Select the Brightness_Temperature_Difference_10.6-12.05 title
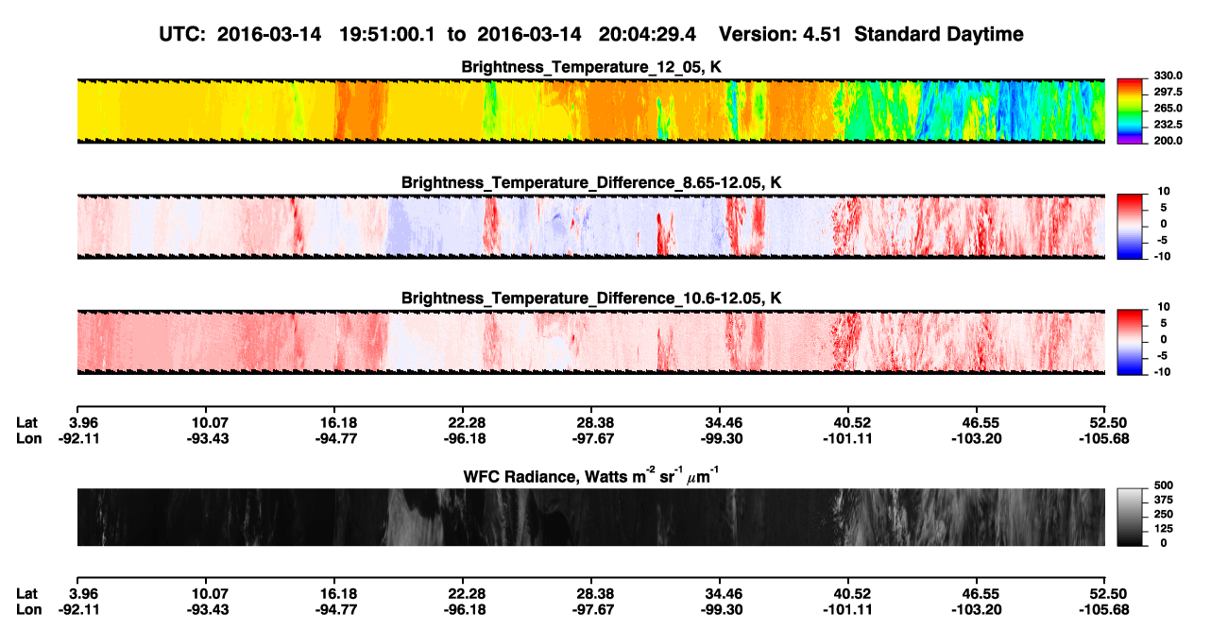1228x630 pixels. click(591, 298)
